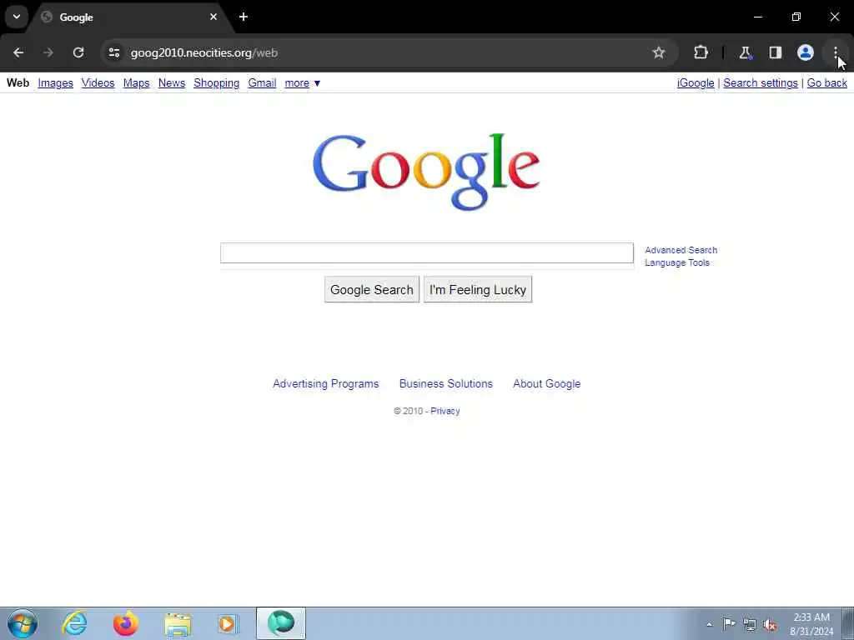854x640 pixels.
Task: Open Chrome Labs flask icon
Action: (745, 52)
